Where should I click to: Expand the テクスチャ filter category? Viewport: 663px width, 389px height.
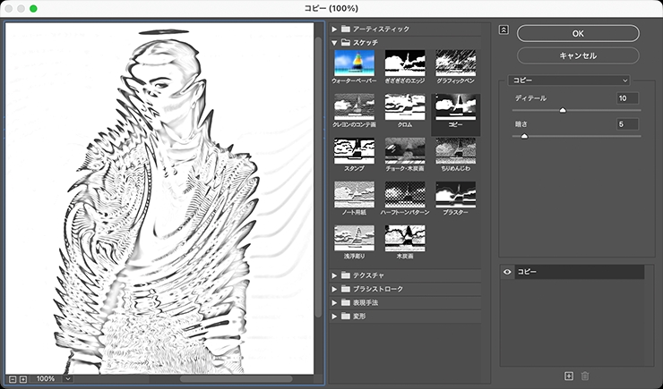tap(335, 275)
